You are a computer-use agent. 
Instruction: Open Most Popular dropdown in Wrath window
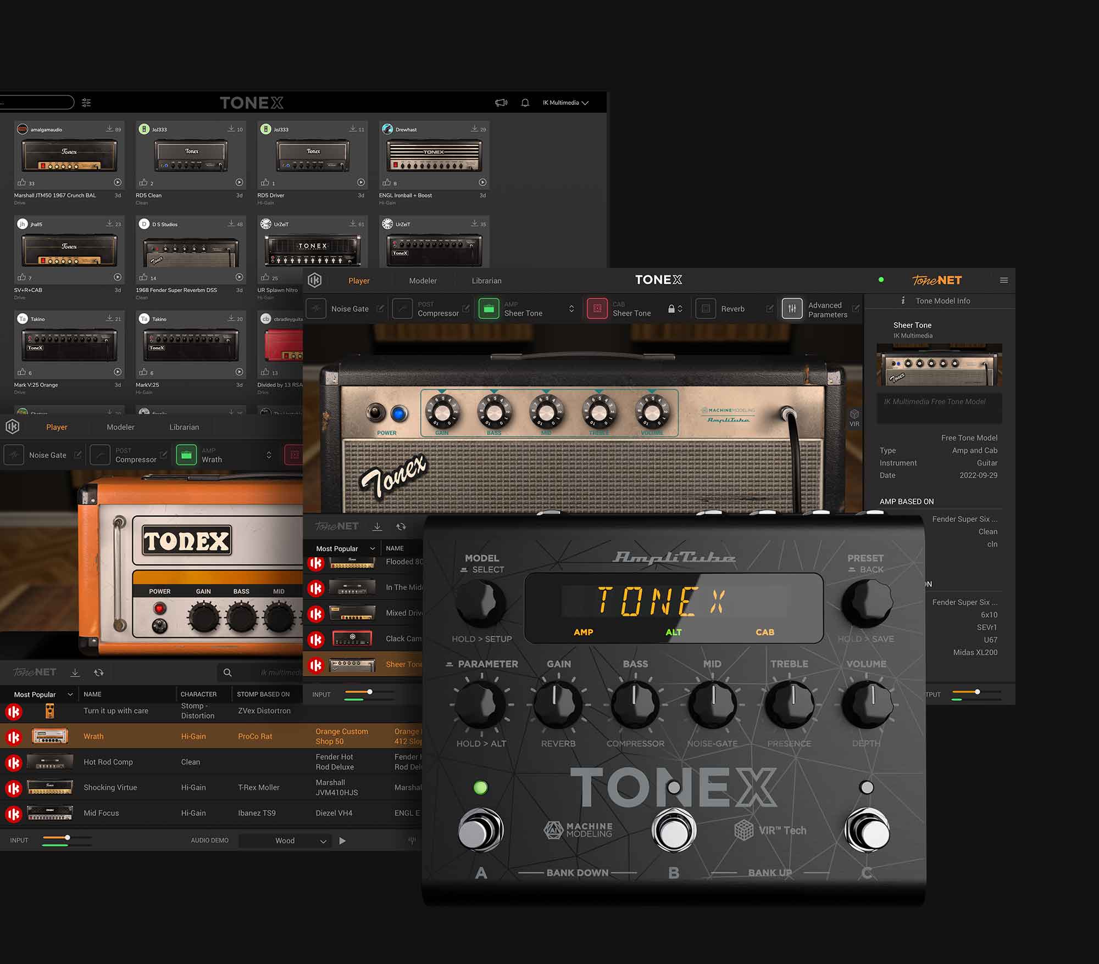(x=43, y=694)
